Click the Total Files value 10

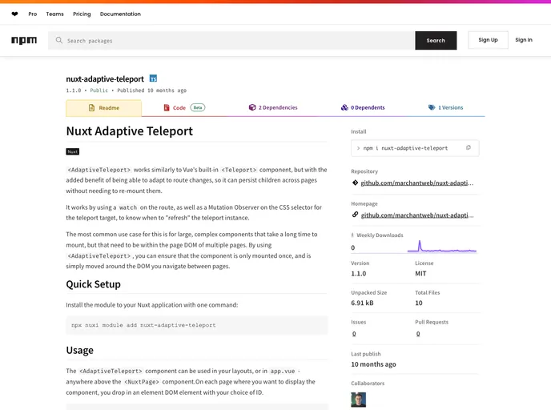coord(419,303)
